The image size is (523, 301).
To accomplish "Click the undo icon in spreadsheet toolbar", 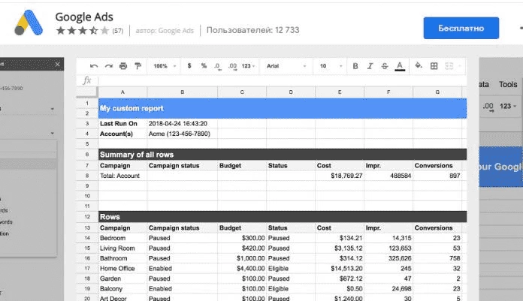I will click(x=94, y=66).
